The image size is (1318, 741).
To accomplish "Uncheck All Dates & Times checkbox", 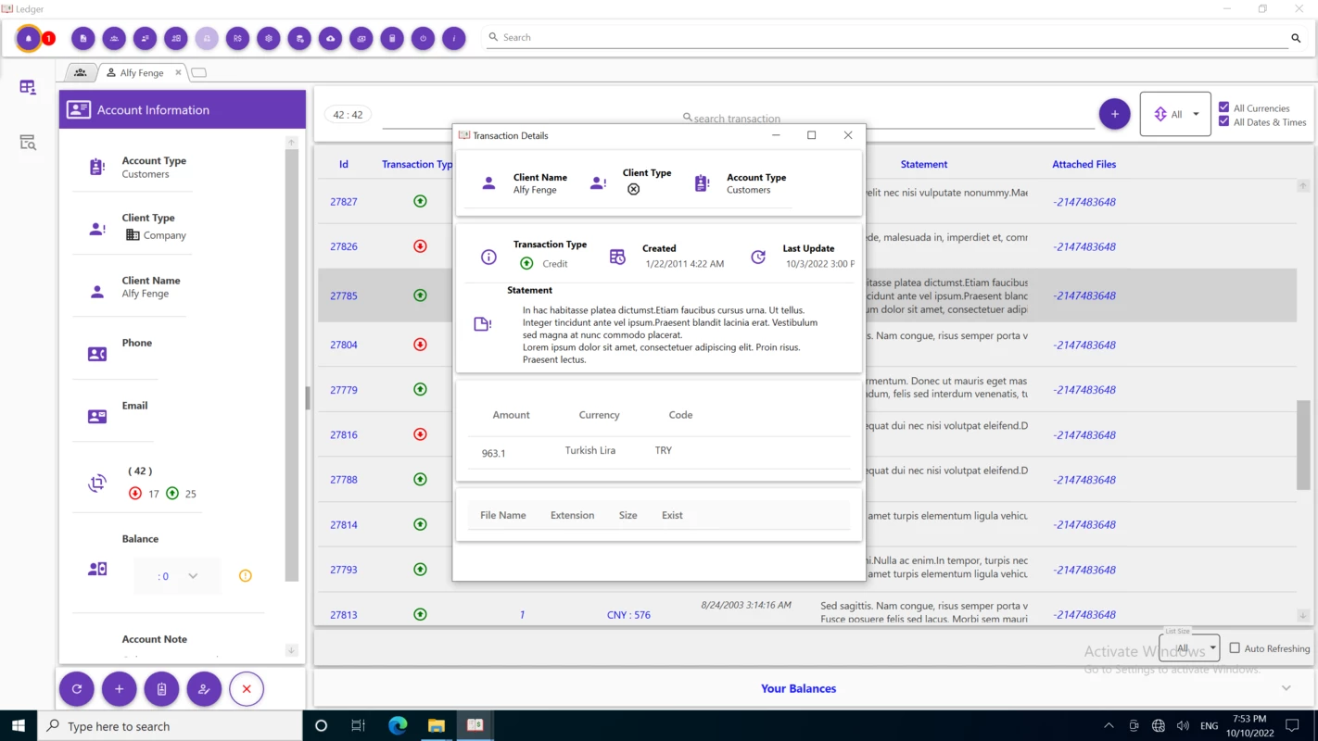I will 1224,121.
